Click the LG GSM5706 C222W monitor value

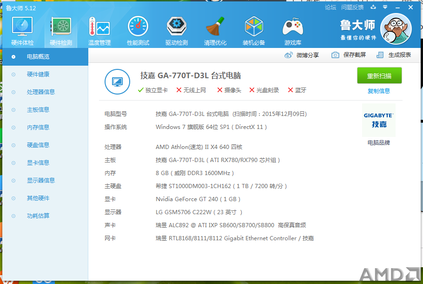click(199, 212)
